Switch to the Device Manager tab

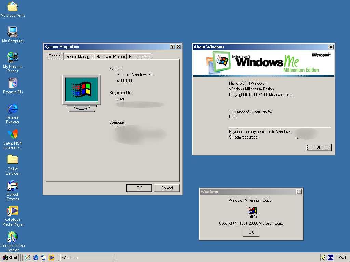(79, 57)
